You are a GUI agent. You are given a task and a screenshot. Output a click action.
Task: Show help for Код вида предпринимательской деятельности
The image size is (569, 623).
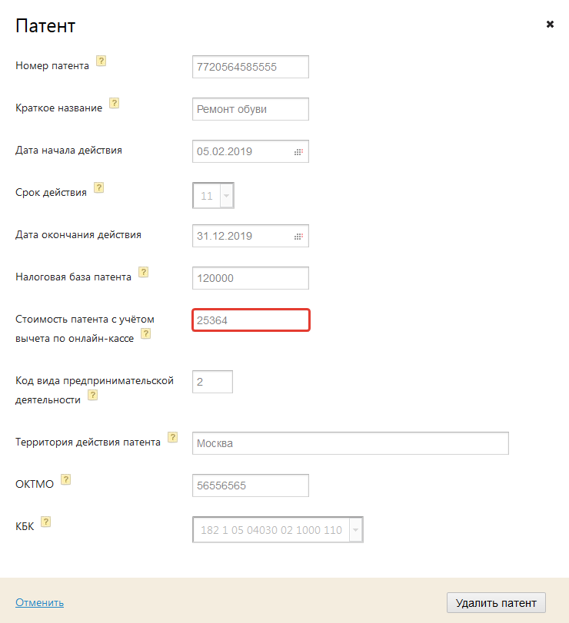click(92, 395)
